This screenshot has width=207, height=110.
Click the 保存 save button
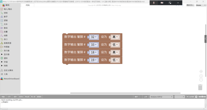click(x=15, y=97)
